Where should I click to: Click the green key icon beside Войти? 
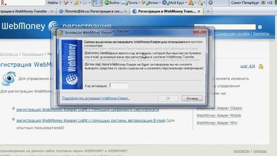pyautogui.click(x=106, y=3)
